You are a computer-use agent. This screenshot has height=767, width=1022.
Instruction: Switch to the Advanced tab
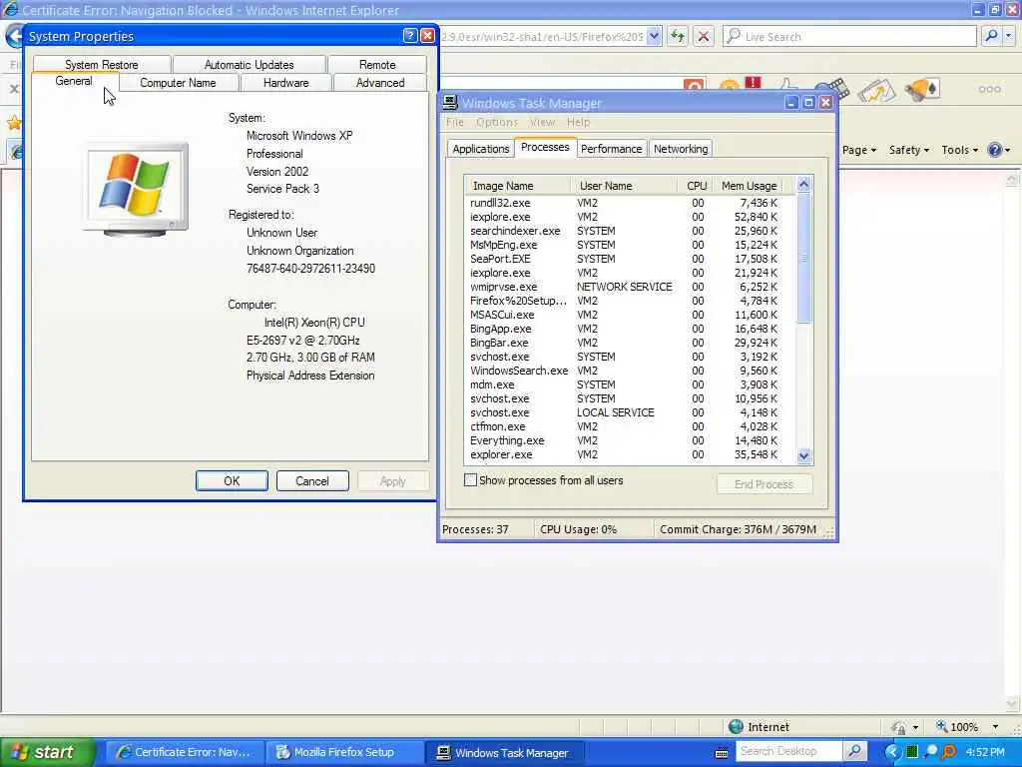tap(380, 83)
